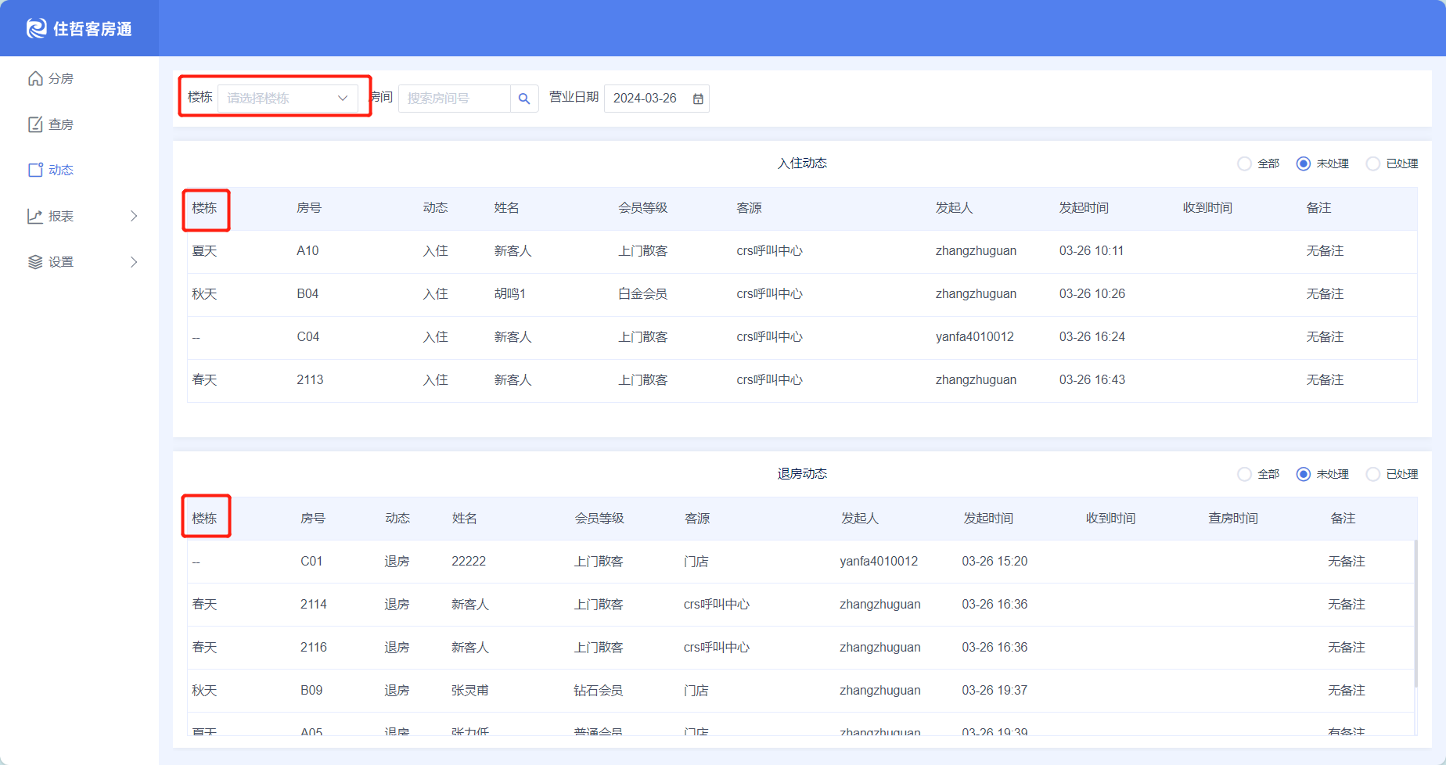Click time 03-26 15:20

pyautogui.click(x=995, y=562)
